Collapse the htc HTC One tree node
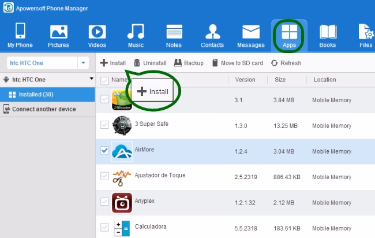 point(91,79)
